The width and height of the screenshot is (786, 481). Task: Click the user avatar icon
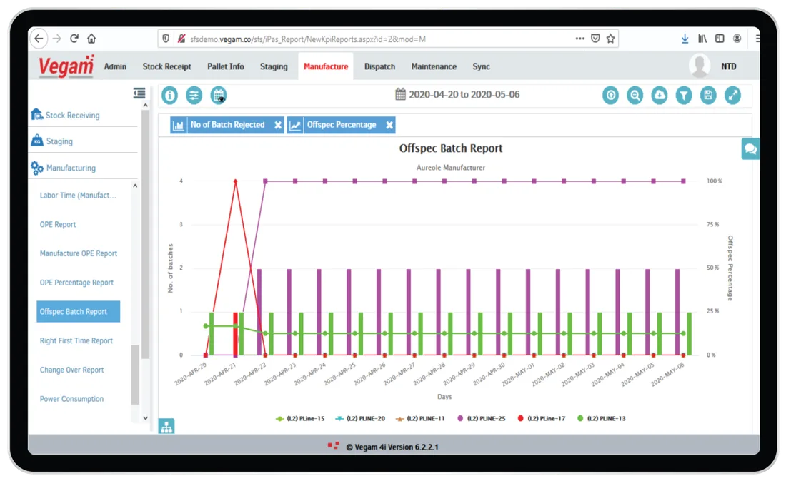[700, 66]
